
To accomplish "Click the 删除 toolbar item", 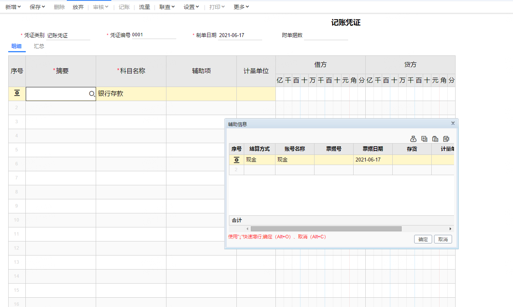I will [59, 7].
